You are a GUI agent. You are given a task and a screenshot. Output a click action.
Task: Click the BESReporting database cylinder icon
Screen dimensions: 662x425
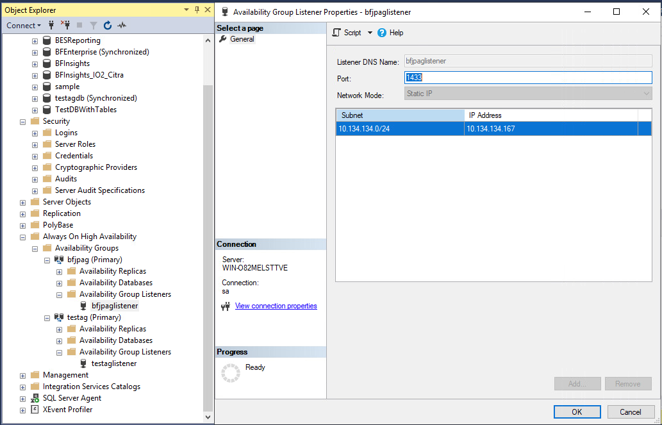click(47, 40)
